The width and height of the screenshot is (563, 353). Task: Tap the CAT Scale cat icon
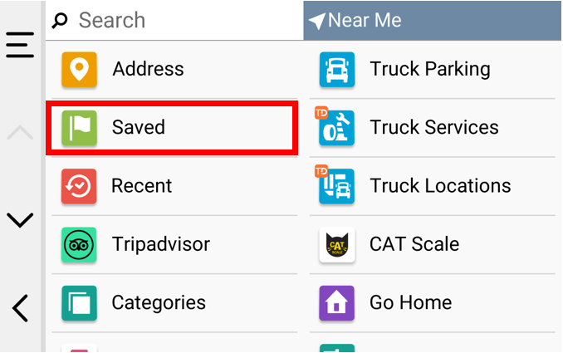coord(337,245)
